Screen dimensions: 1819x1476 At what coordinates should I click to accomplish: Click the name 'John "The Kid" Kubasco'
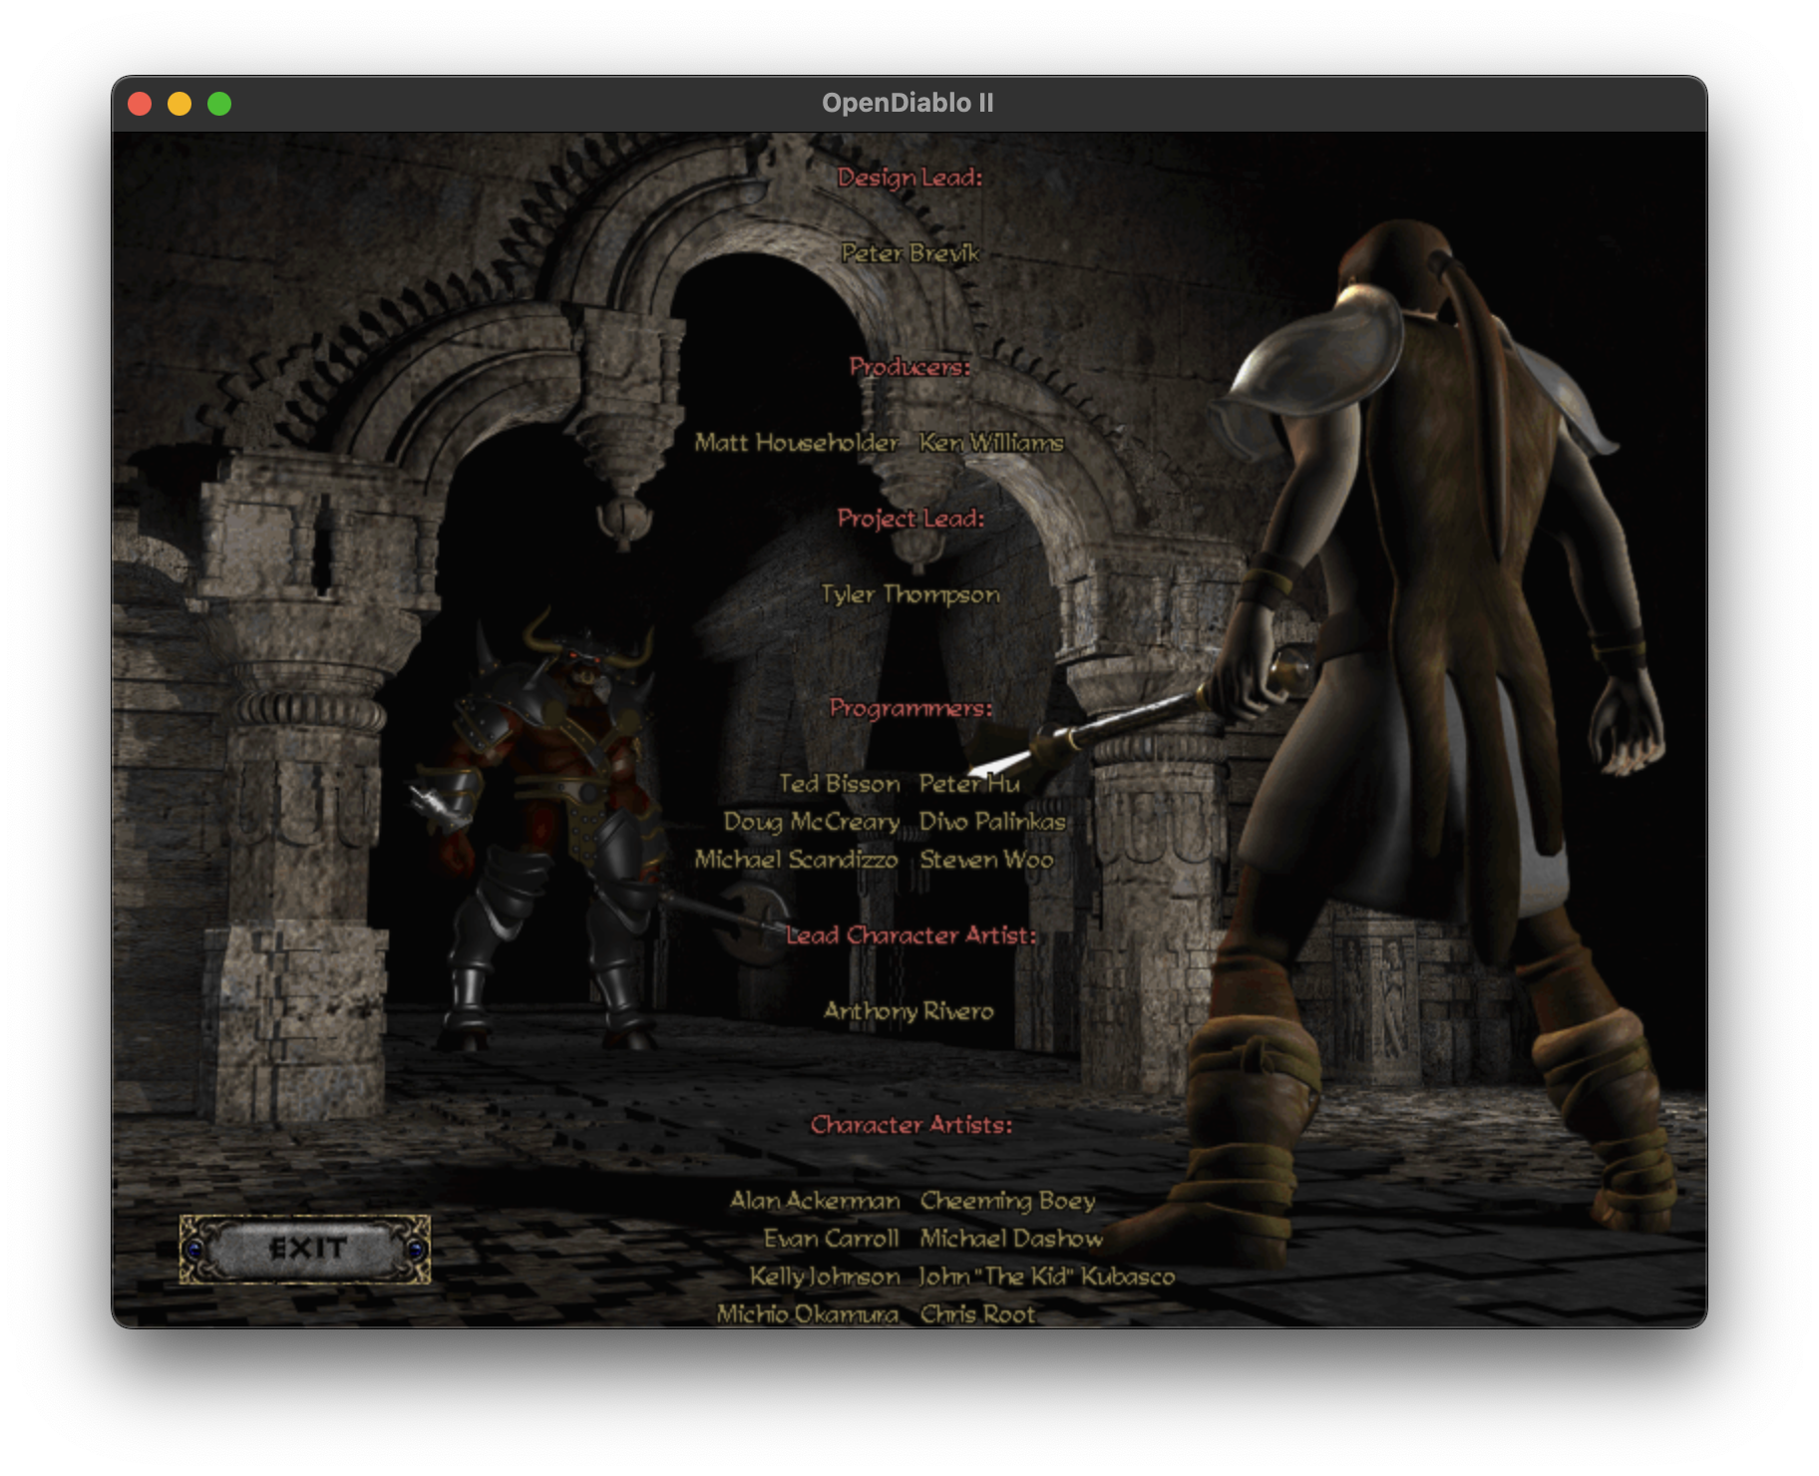pyautogui.click(x=1047, y=1277)
